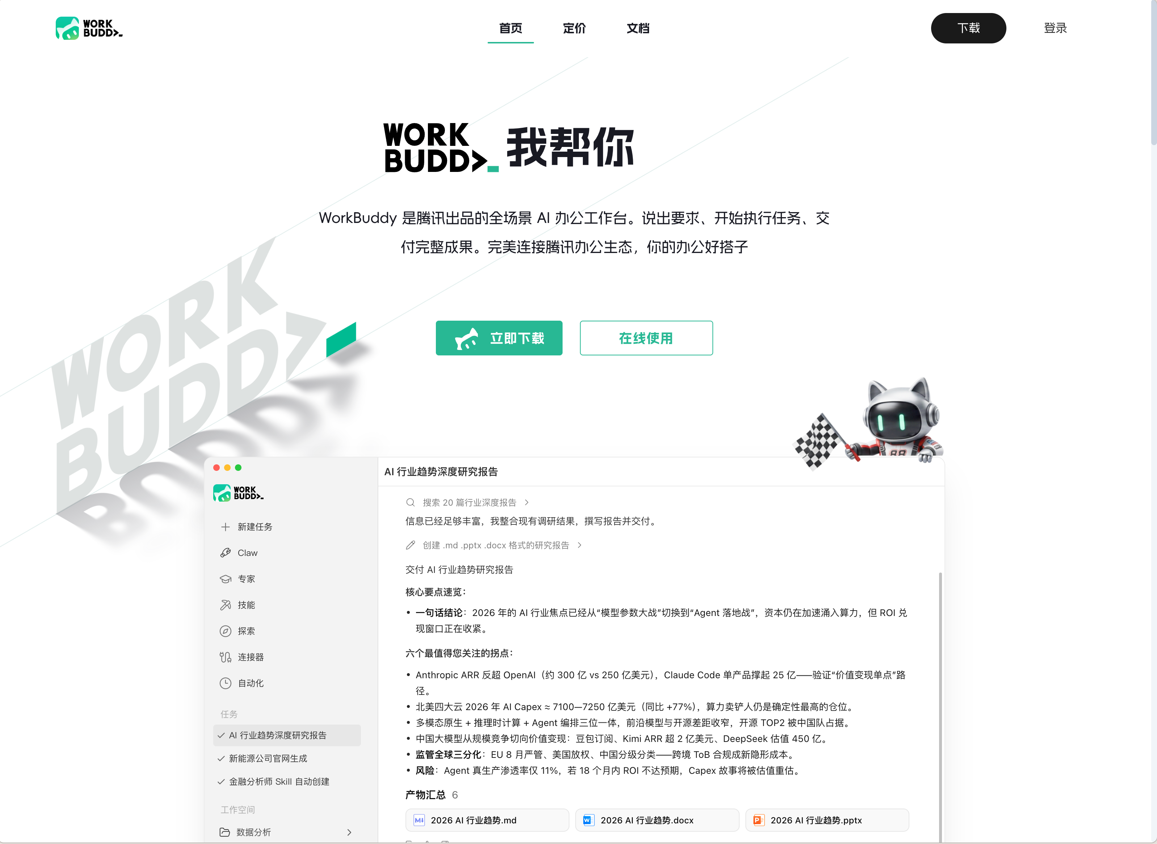Click the 核心要点速览 heading
Image resolution: width=1157 pixels, height=844 pixels.
click(436, 592)
